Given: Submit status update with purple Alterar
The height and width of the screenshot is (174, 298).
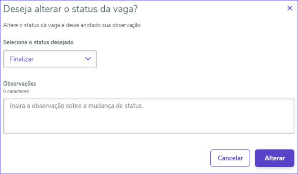Looking at the screenshot, I should click(274, 158).
